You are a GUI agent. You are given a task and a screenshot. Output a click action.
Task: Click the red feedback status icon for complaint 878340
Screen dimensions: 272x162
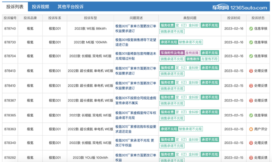pyautogui.click(x=251, y=143)
